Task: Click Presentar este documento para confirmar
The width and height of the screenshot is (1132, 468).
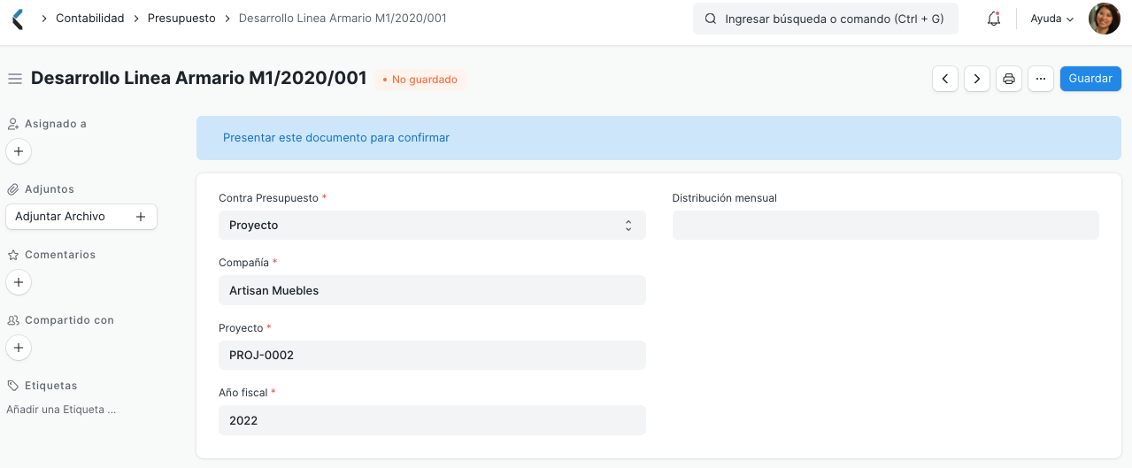Action: click(x=336, y=137)
